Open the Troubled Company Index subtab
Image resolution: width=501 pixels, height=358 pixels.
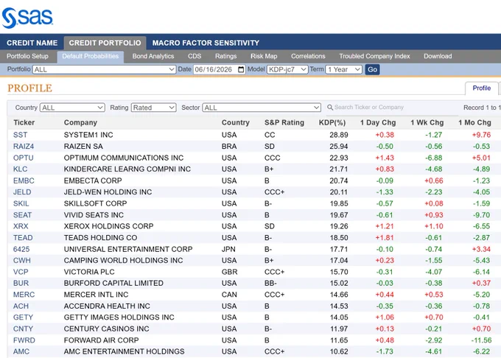click(374, 56)
